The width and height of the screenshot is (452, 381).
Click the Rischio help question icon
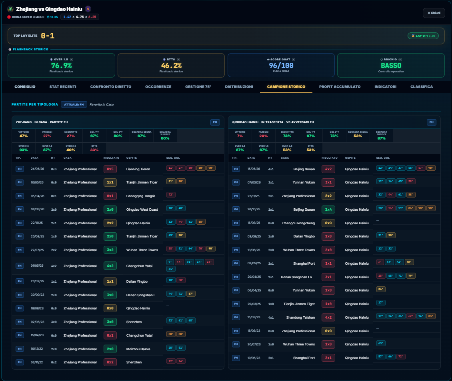pyautogui.click(x=400, y=60)
